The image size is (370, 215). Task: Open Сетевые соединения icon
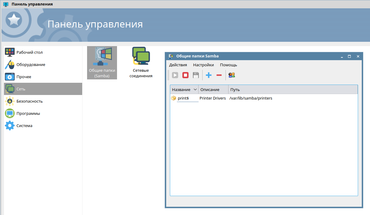pyautogui.click(x=141, y=63)
